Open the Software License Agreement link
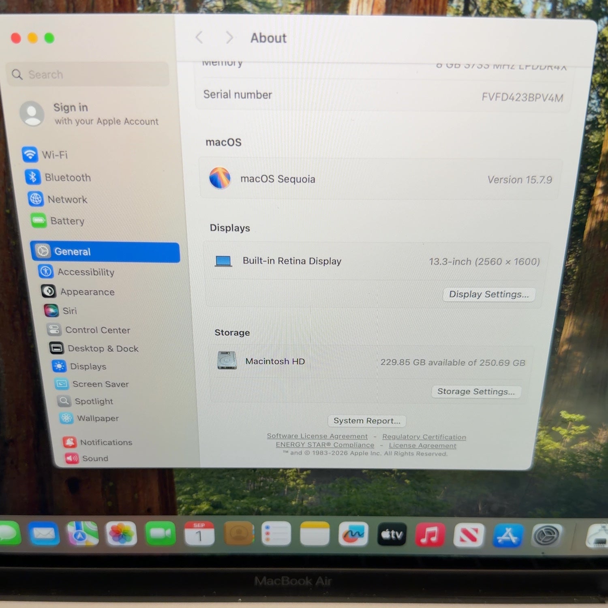Screen dimensions: 608x608 [x=317, y=436]
